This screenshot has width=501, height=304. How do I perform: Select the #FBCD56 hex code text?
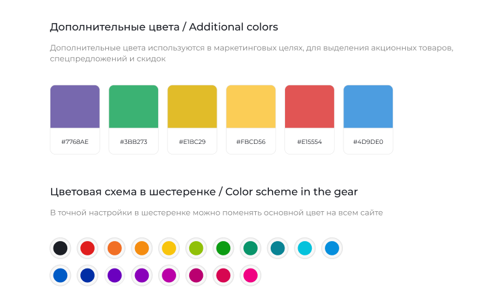pyautogui.click(x=251, y=142)
